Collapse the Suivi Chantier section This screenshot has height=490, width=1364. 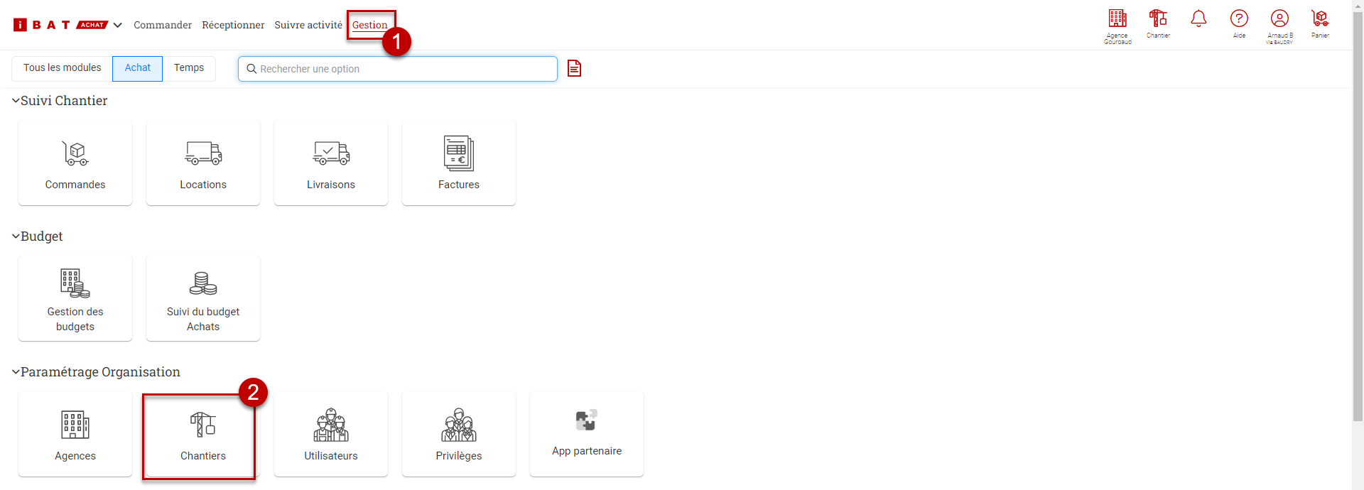click(16, 101)
